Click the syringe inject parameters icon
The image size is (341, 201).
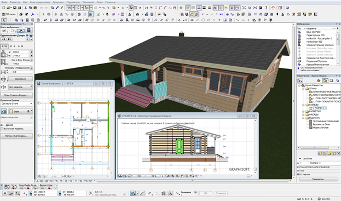click(x=62, y=8)
